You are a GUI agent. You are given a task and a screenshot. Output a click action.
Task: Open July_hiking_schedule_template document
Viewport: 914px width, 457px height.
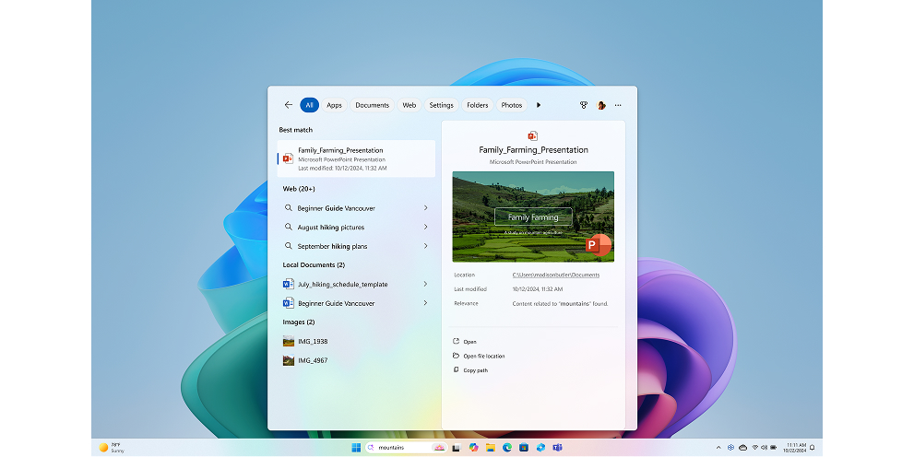click(356, 284)
